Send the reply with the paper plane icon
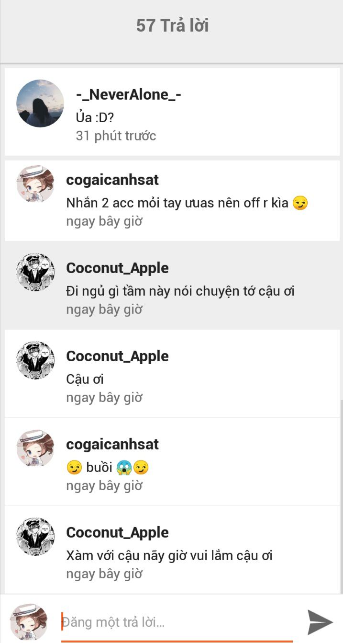343x643 pixels. coord(320,622)
